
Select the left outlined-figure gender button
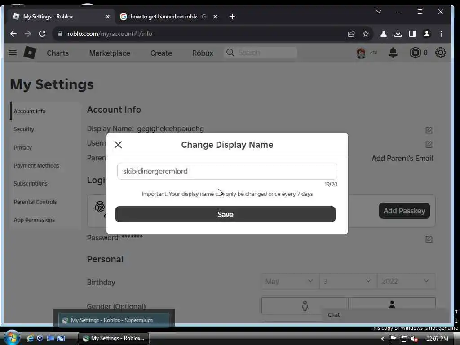coord(305,306)
